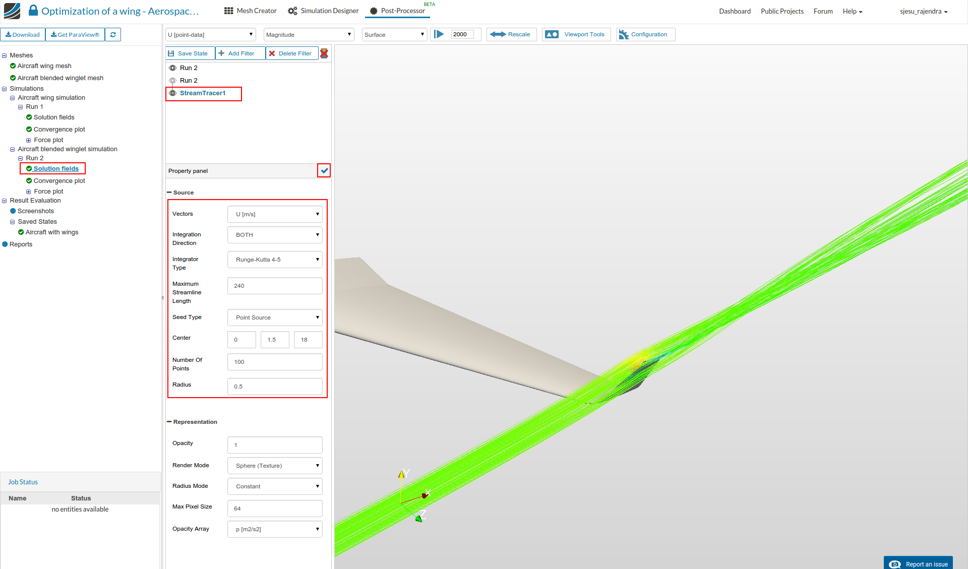Viewport: 968px width, 569px height.
Task: Click the Maximum Streamline Length field
Action: (275, 286)
